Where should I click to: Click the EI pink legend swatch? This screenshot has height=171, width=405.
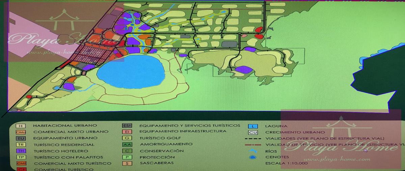pos(127,132)
